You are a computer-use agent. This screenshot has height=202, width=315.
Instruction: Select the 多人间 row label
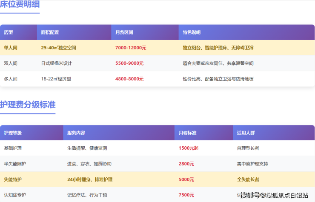point(11,79)
